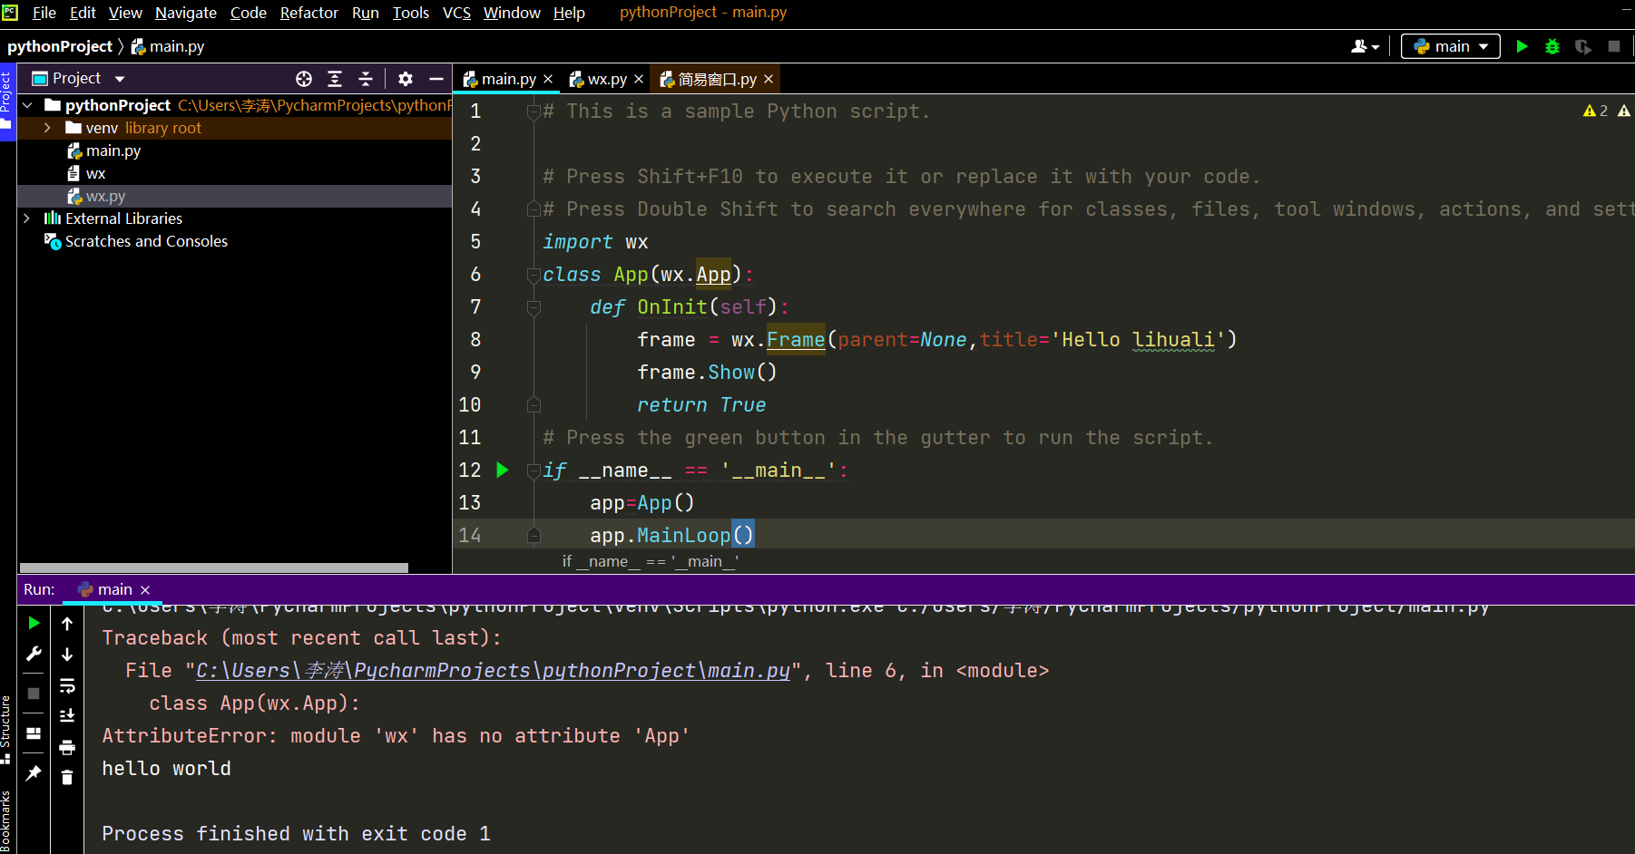Collapse all items in Project panel
This screenshot has height=854, width=1635.
tap(366, 79)
